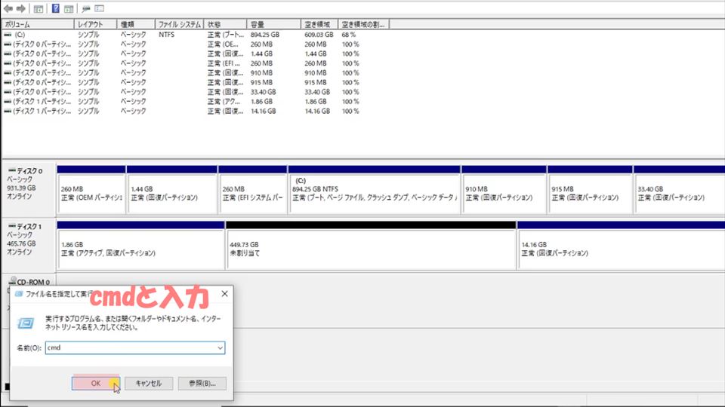
Task: Click the small title icon of the Run dialog
Action: click(x=19, y=294)
